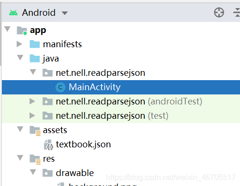Image resolution: width=240 pixels, height=186 pixels.
Task: Open the Android project view dropdown
Action: pyautogui.click(x=65, y=13)
